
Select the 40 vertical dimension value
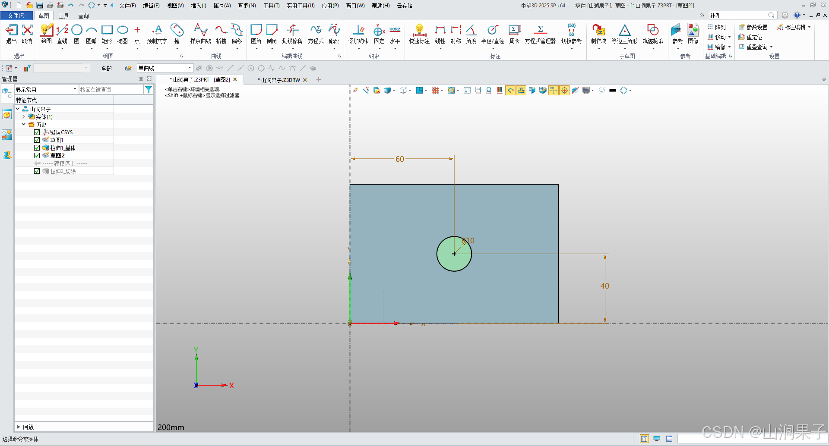(605, 286)
